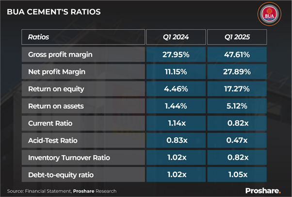The image size is (292, 197).
Task: Click the 27.89% net margin value
Action: coord(237,72)
